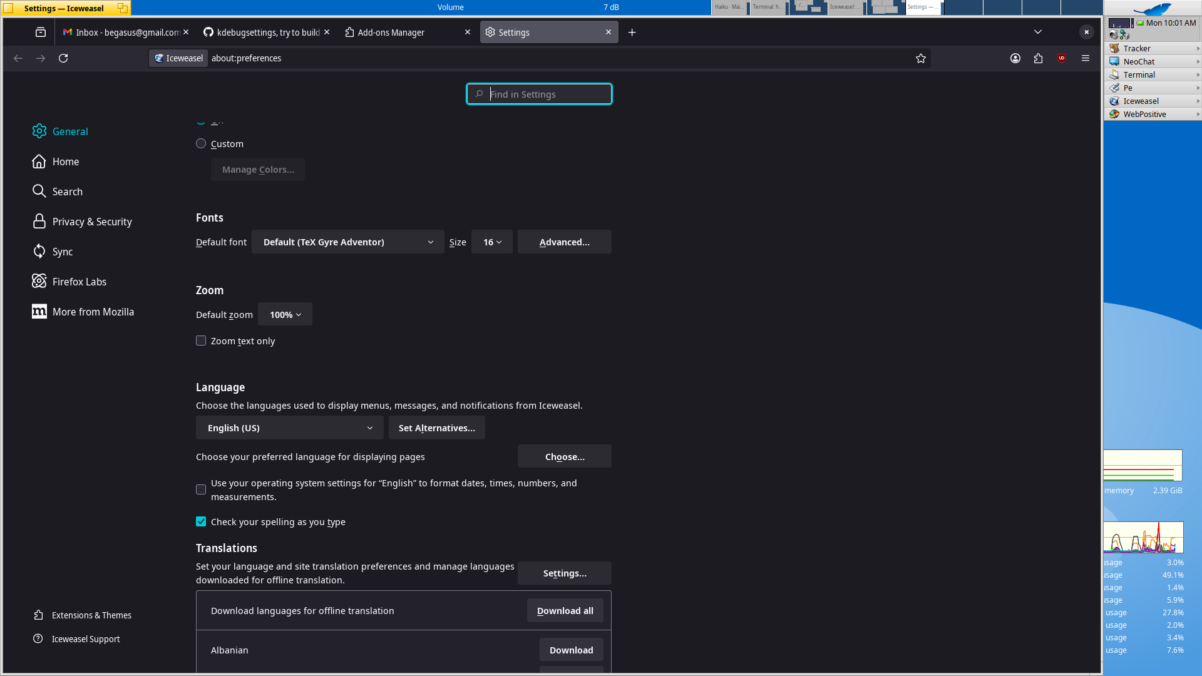Click the list all tabs chevron
Viewport: 1202px width, 676px height.
coord(1037,32)
